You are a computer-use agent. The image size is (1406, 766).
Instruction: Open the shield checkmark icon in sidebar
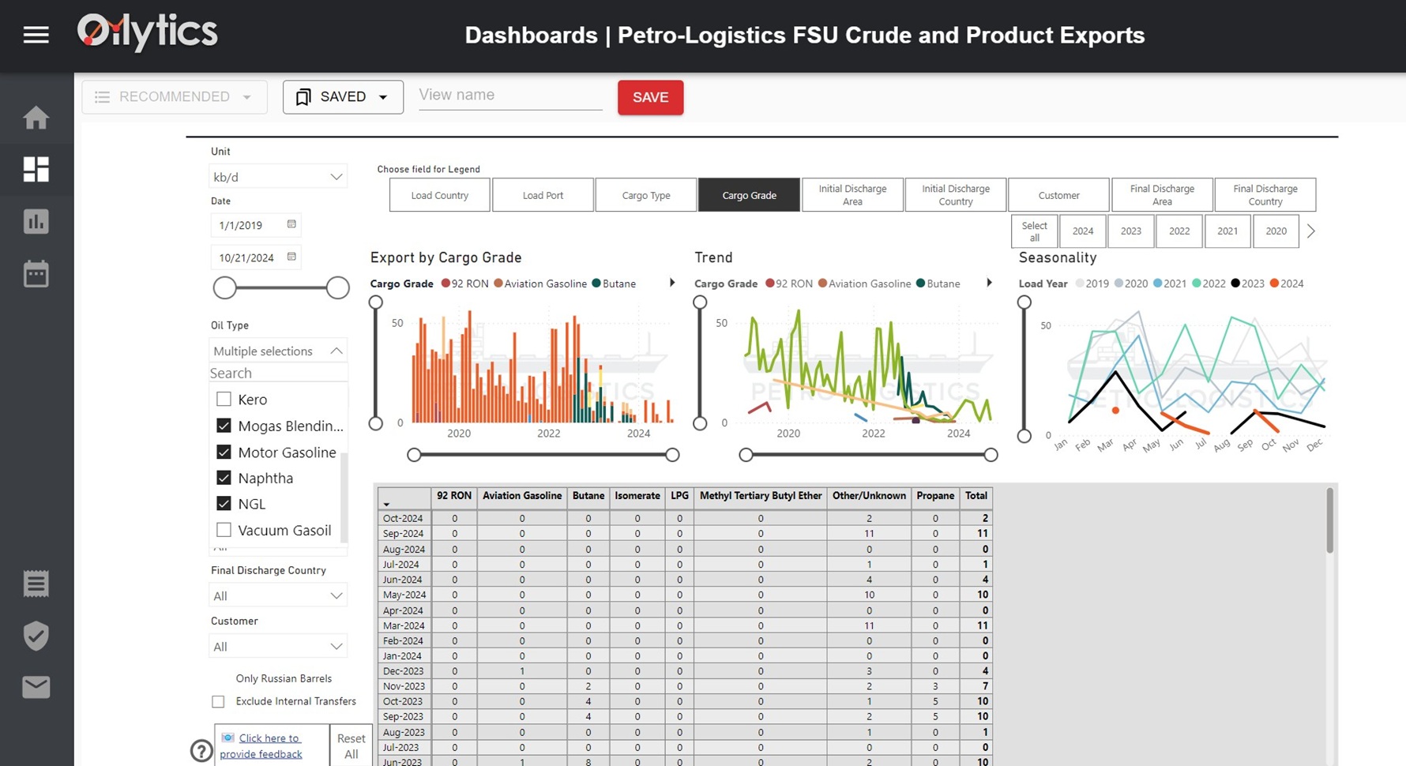[x=36, y=636]
